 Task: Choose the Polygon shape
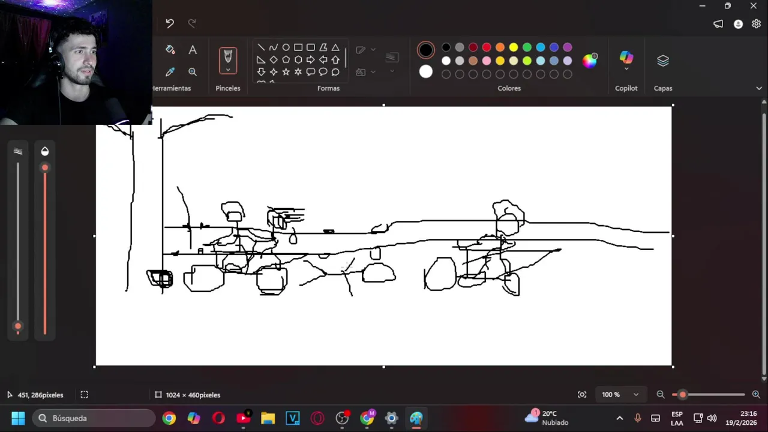(323, 47)
